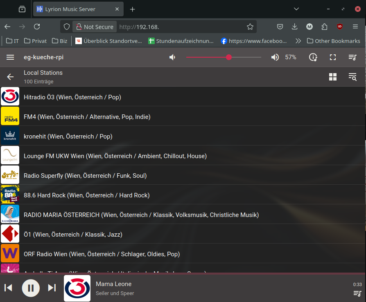Screen dimensions: 366x302
Task: Open the IT bookmarks folder
Action: [x=12, y=41]
